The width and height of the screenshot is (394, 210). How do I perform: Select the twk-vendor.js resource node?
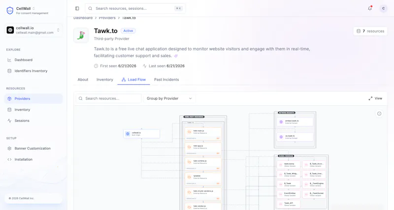click(x=203, y=207)
